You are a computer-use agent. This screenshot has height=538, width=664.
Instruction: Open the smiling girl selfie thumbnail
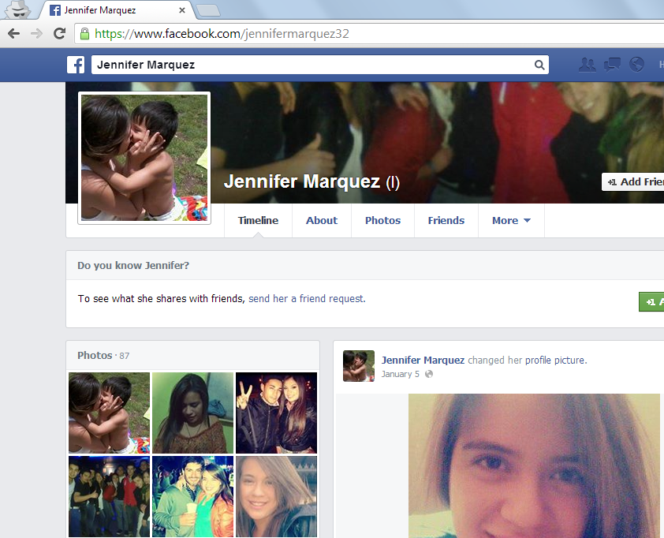[x=276, y=496]
